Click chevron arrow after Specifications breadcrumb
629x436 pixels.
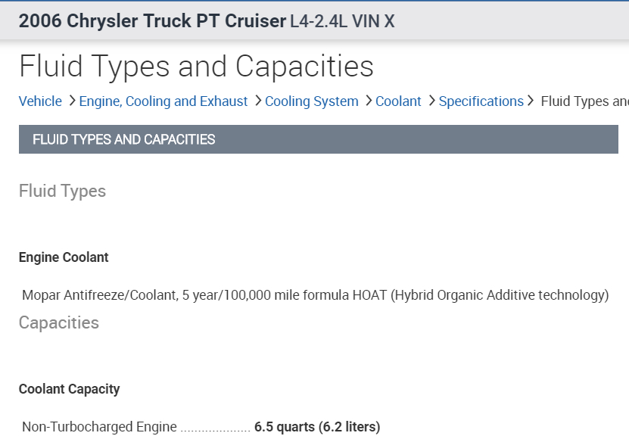coord(531,101)
